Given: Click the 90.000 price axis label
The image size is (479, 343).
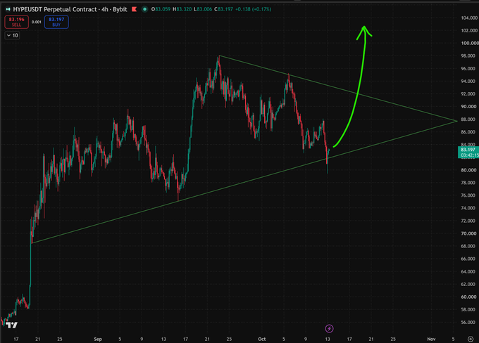Looking at the screenshot, I should (x=468, y=106).
